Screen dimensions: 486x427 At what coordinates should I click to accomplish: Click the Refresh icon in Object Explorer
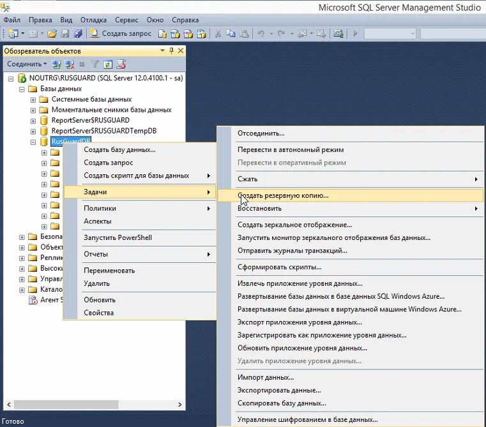108,64
